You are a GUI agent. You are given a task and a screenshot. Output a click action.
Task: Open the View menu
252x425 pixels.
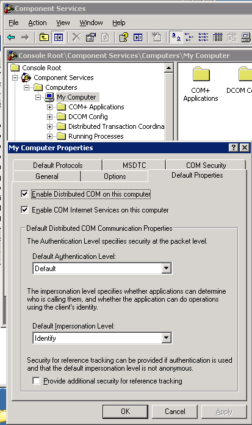[x=63, y=23]
